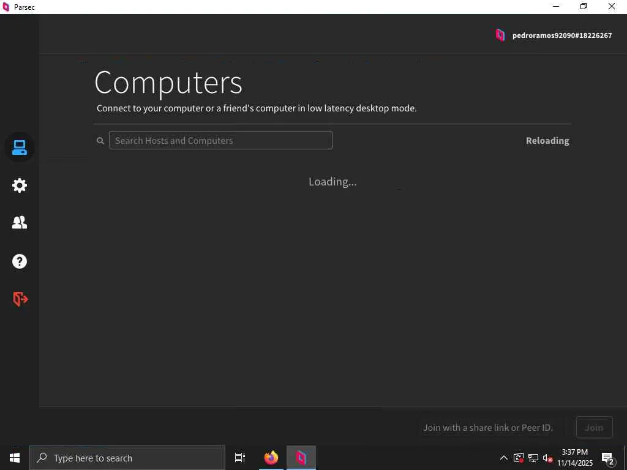Click the Parsec avatar logo beside username
This screenshot has height=470, width=627.
(x=500, y=35)
